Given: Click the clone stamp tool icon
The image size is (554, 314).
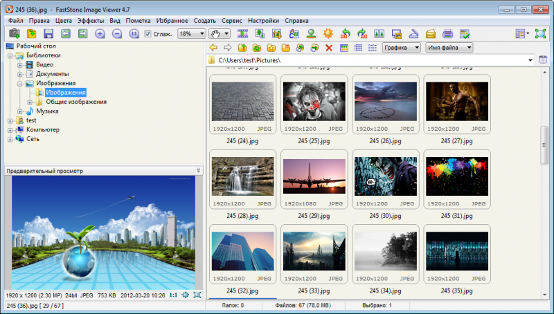Looking at the screenshot, I should tap(311, 33).
